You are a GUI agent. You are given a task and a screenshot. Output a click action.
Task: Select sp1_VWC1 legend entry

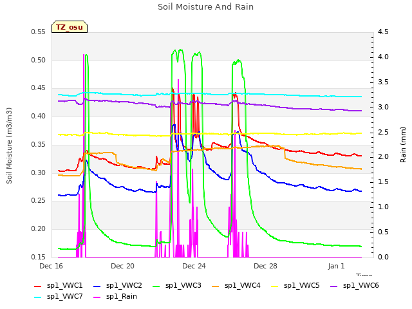[x=59, y=286]
